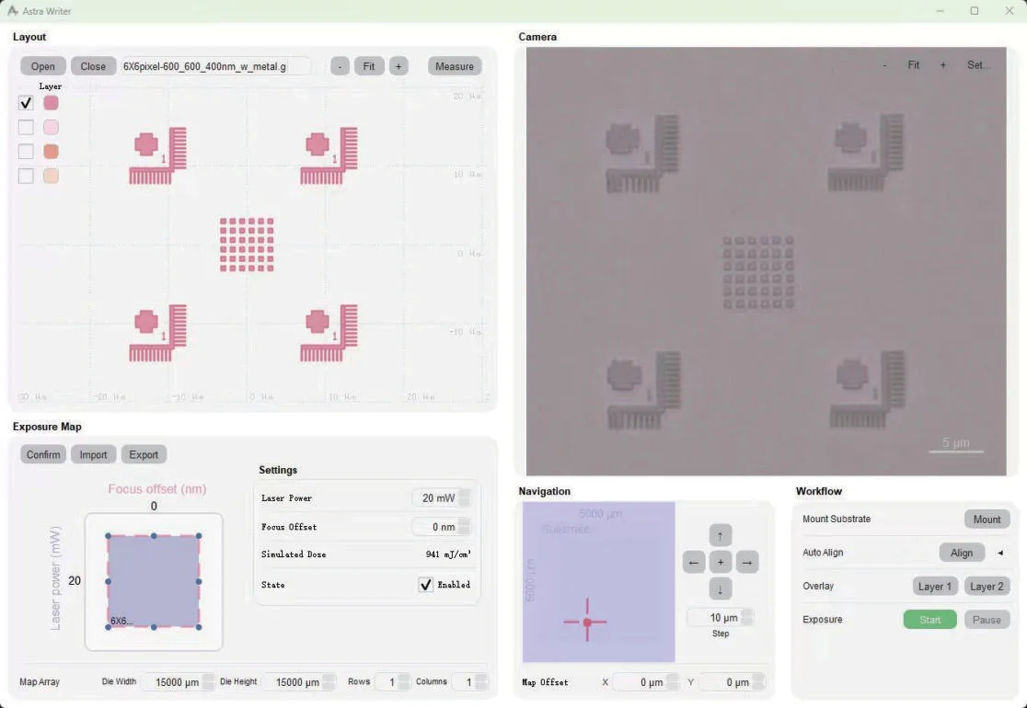Click the layout filename field
Screen dimensions: 1027x708
tap(215, 66)
